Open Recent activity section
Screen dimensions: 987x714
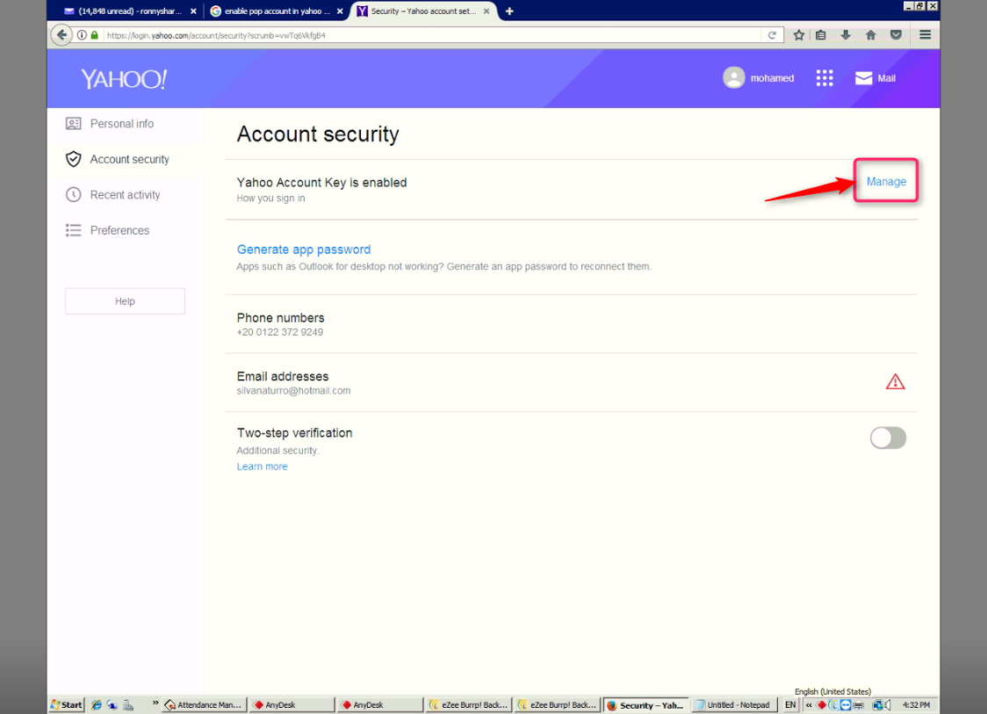click(125, 195)
